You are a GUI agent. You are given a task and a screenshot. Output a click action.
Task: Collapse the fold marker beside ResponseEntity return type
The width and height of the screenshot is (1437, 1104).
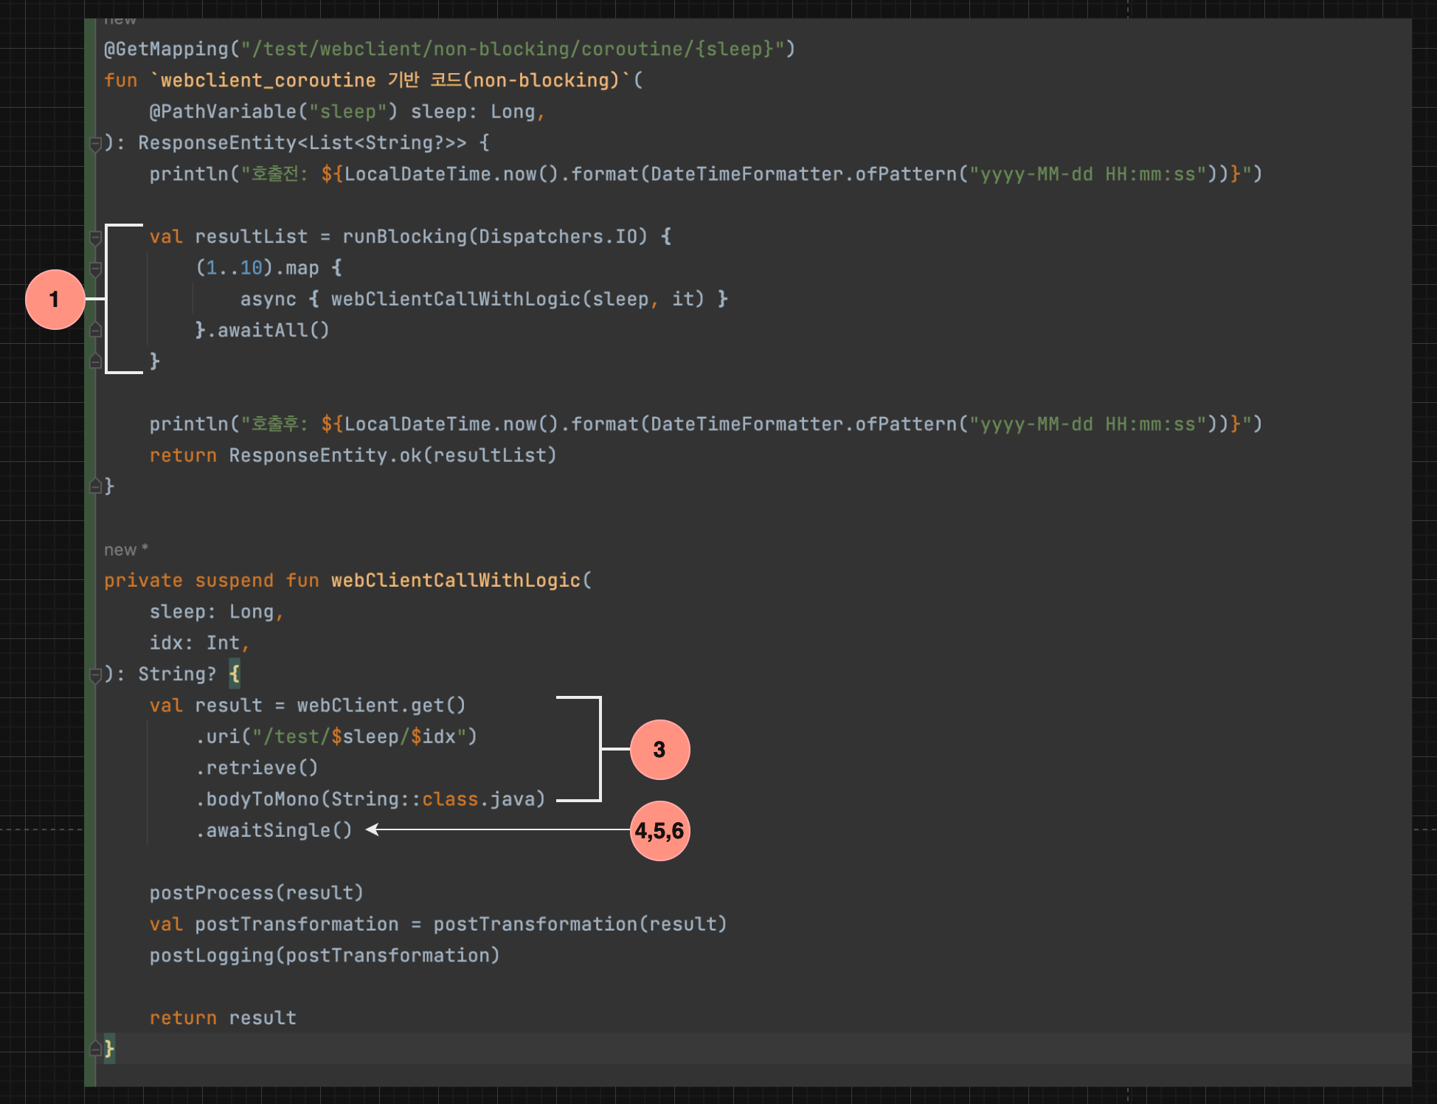click(95, 144)
